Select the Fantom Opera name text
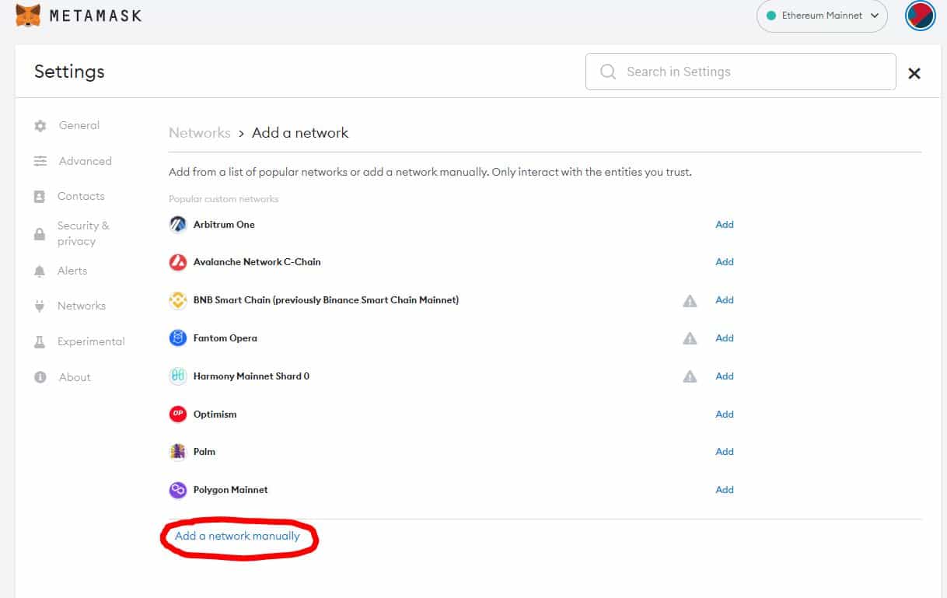Viewport: 947px width, 598px height. tap(225, 338)
